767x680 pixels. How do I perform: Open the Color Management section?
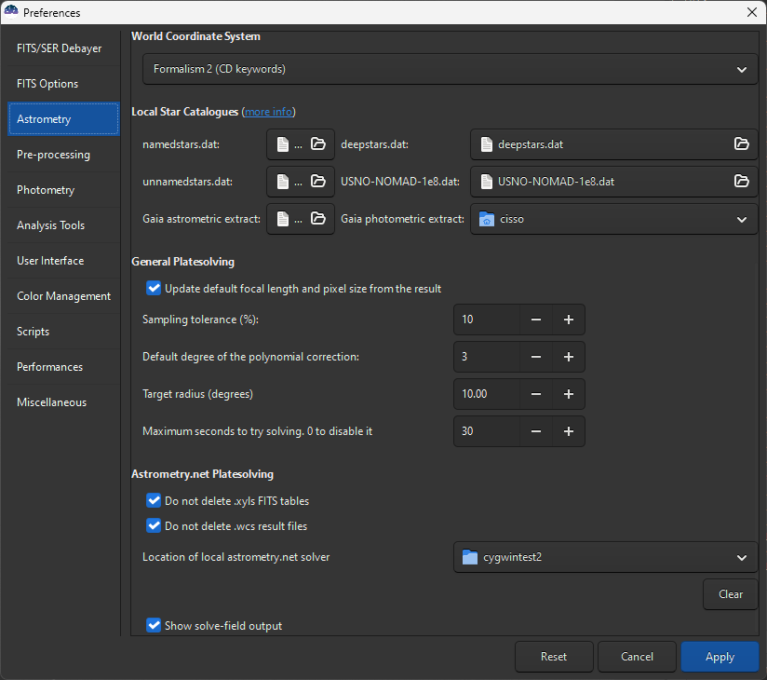pyautogui.click(x=63, y=296)
